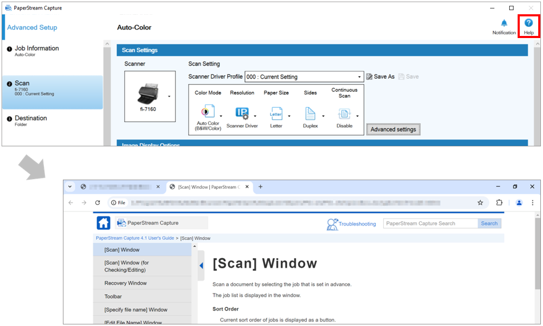Click the browser home icon in help page
This screenshot has height=326, width=543.
(104, 223)
